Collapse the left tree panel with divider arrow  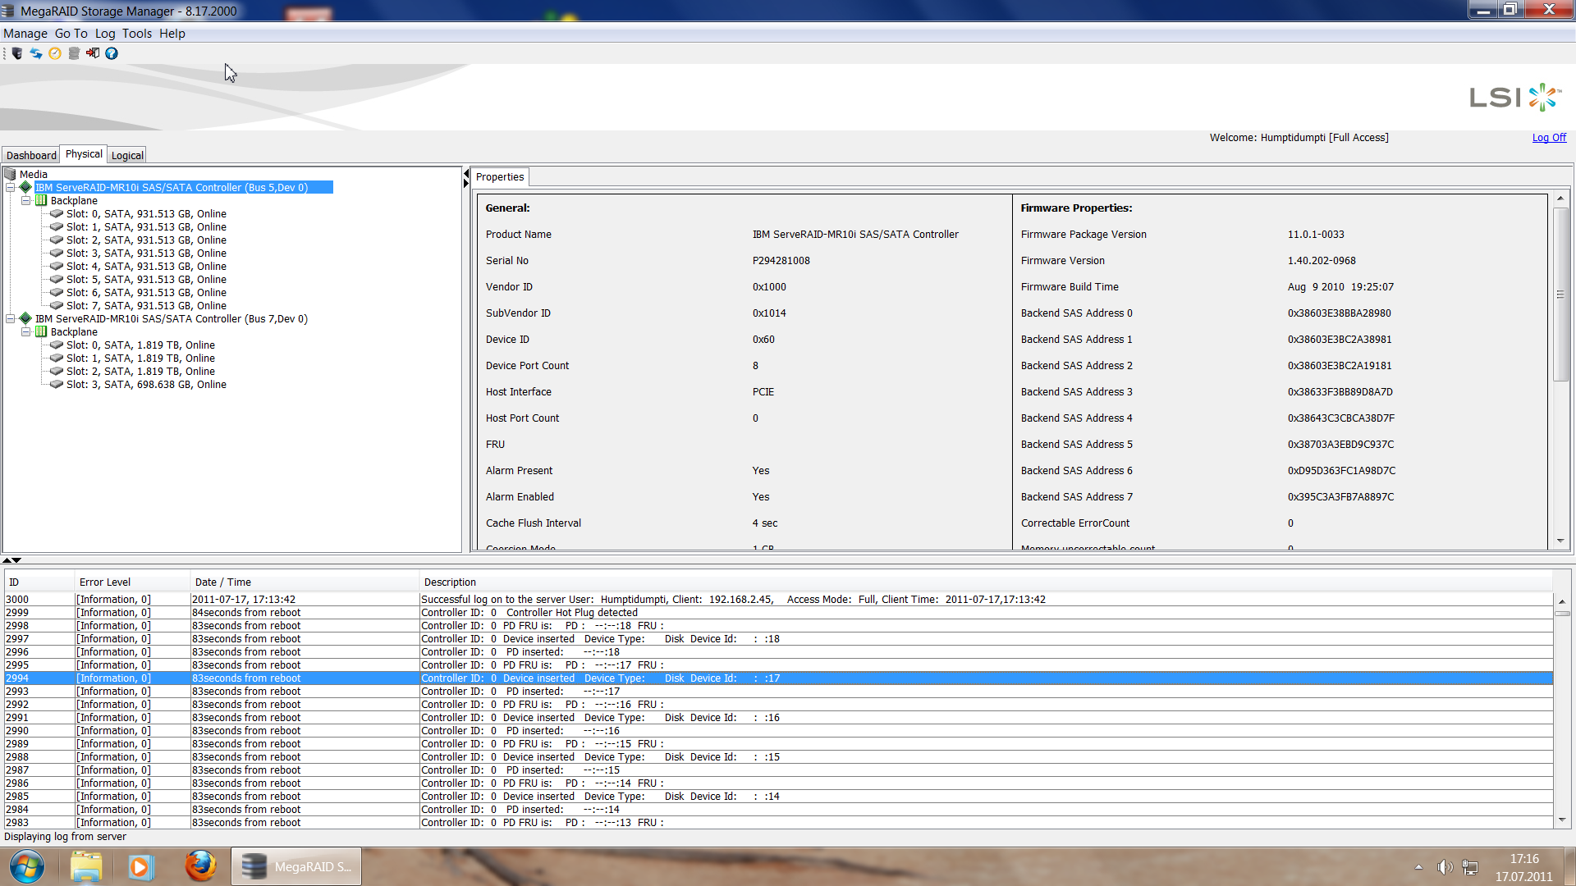tap(466, 174)
